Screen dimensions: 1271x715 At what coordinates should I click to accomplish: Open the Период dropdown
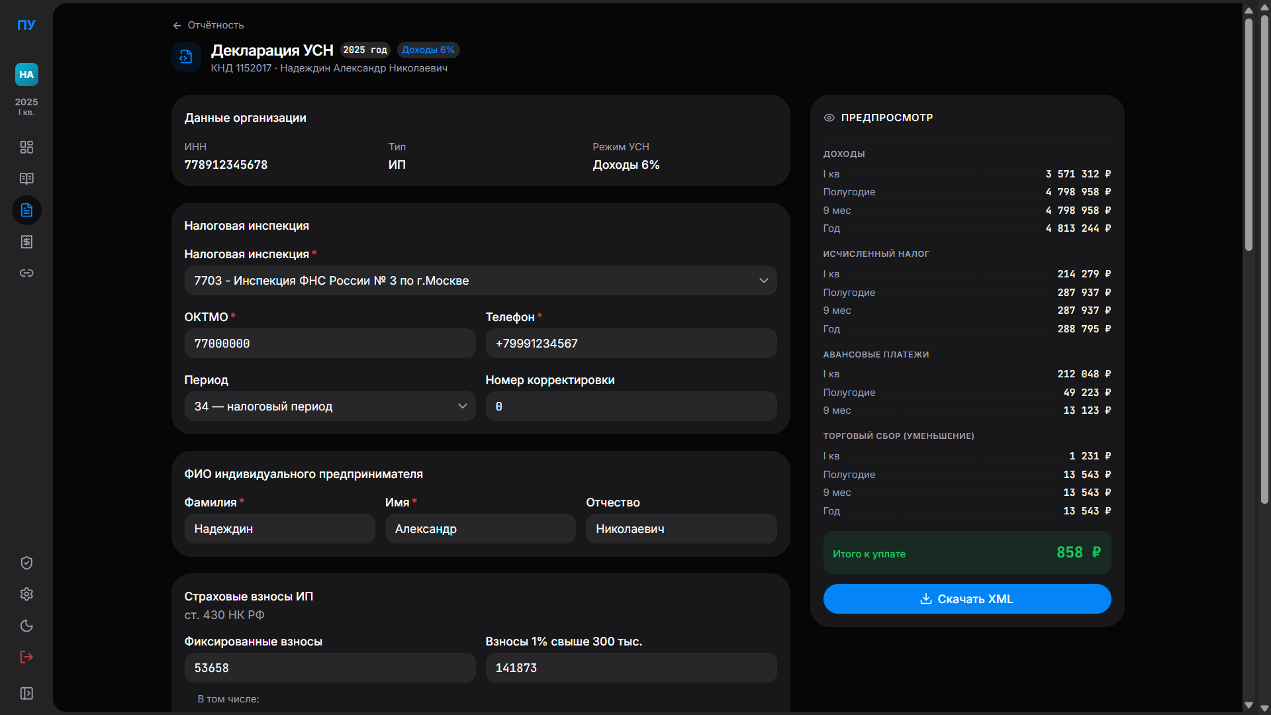point(330,406)
